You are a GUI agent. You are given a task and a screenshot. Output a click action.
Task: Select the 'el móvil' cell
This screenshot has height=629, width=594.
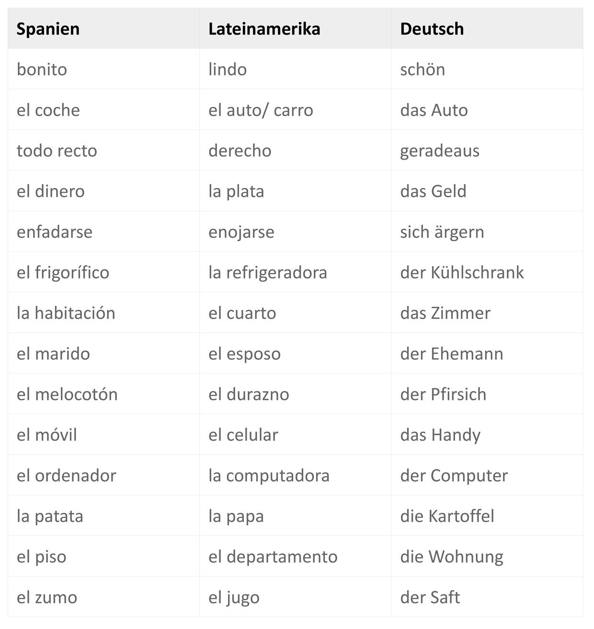tap(46, 435)
